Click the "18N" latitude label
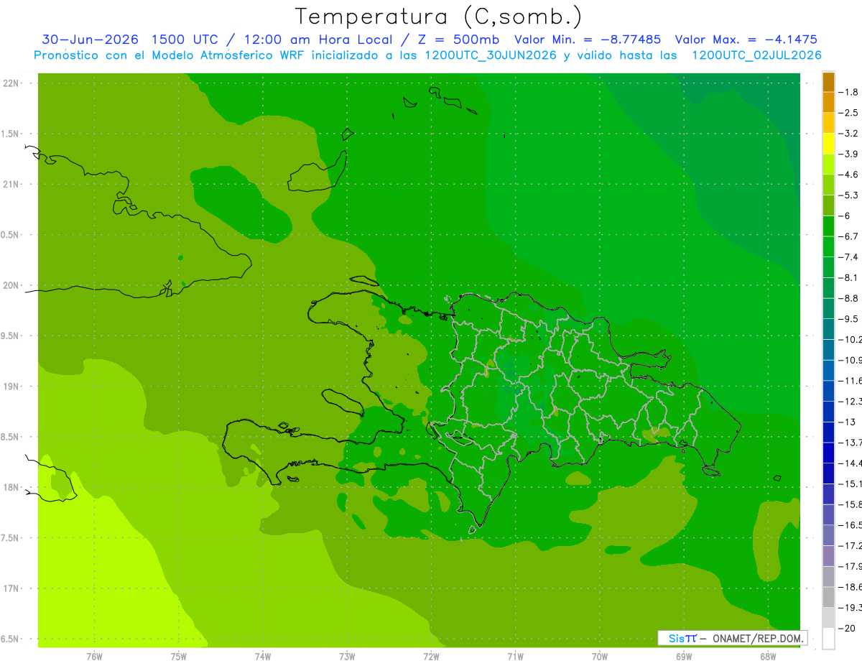The height and width of the screenshot is (666, 862). [11, 488]
